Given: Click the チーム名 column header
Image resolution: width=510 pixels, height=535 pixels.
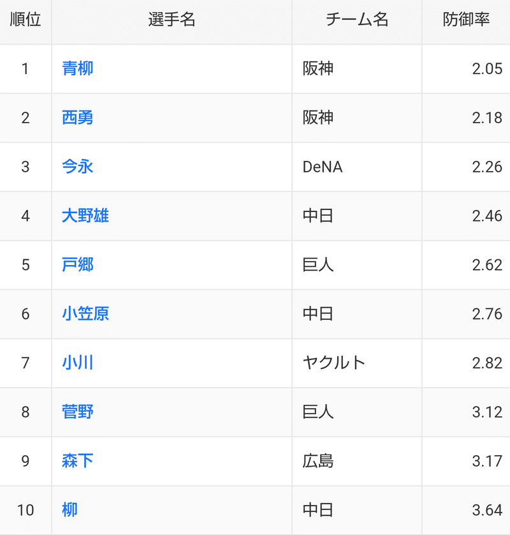Looking at the screenshot, I should coord(357,19).
